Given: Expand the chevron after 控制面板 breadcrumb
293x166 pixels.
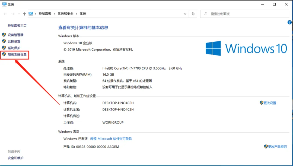Looking at the screenshot, I should (x=54, y=14).
